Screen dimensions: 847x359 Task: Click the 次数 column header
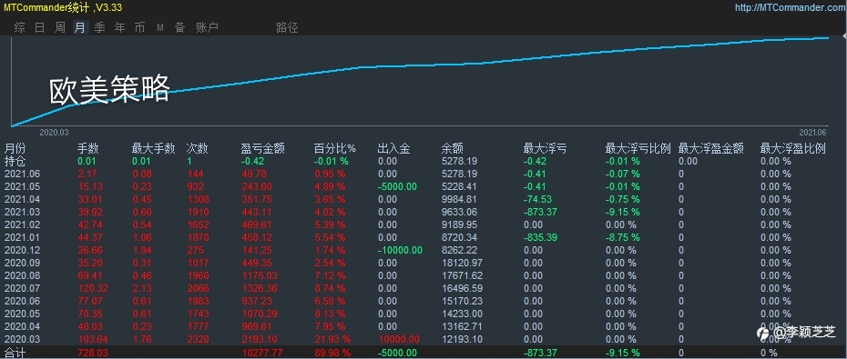point(197,148)
